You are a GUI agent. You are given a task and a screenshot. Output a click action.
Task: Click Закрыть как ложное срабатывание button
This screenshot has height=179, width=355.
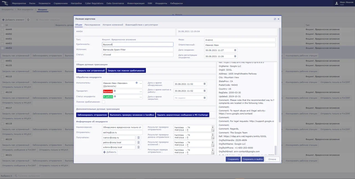point(126,71)
